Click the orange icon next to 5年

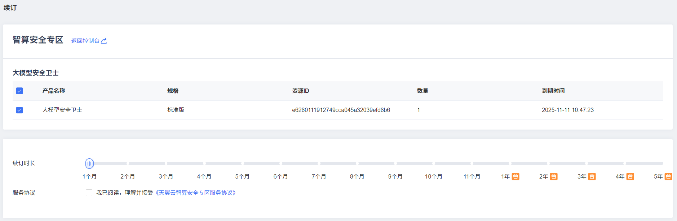tap(668, 176)
